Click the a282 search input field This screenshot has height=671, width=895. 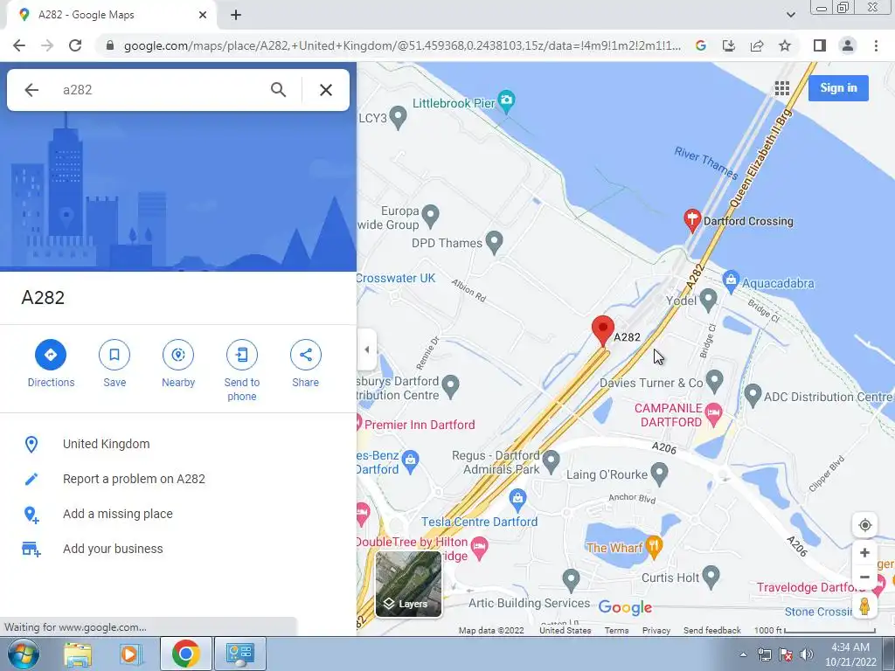[160, 90]
